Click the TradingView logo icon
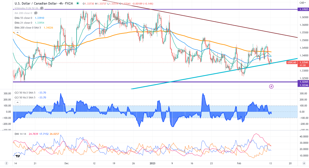Viewport: 309px width, 168px height. (18, 156)
